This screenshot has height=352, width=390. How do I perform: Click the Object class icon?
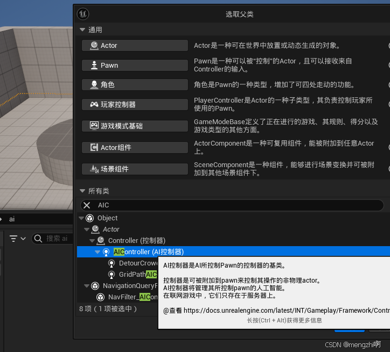coord(90,218)
